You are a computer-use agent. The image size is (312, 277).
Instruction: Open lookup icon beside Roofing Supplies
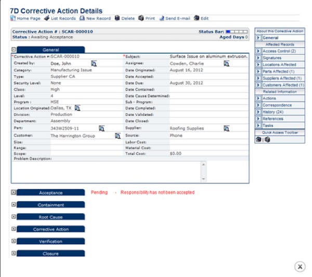point(226,128)
